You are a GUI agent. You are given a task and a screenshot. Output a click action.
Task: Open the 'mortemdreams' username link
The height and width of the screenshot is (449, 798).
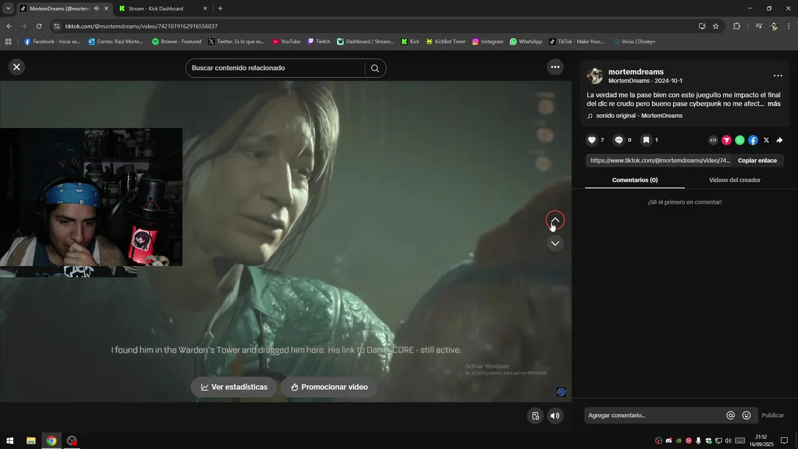(x=636, y=72)
